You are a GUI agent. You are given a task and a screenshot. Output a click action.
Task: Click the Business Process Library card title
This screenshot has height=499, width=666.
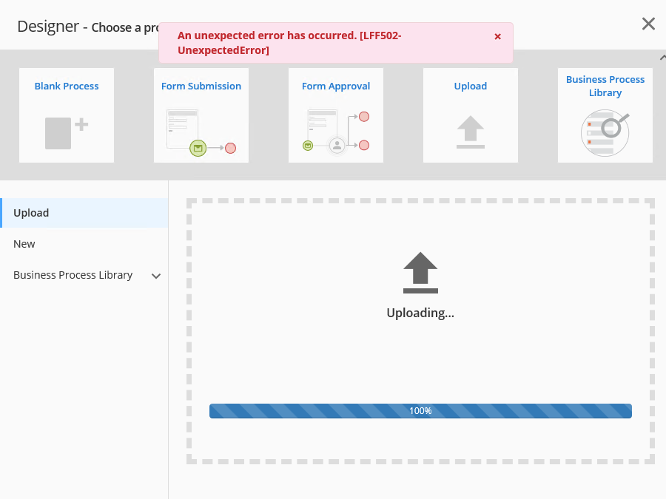point(605,86)
